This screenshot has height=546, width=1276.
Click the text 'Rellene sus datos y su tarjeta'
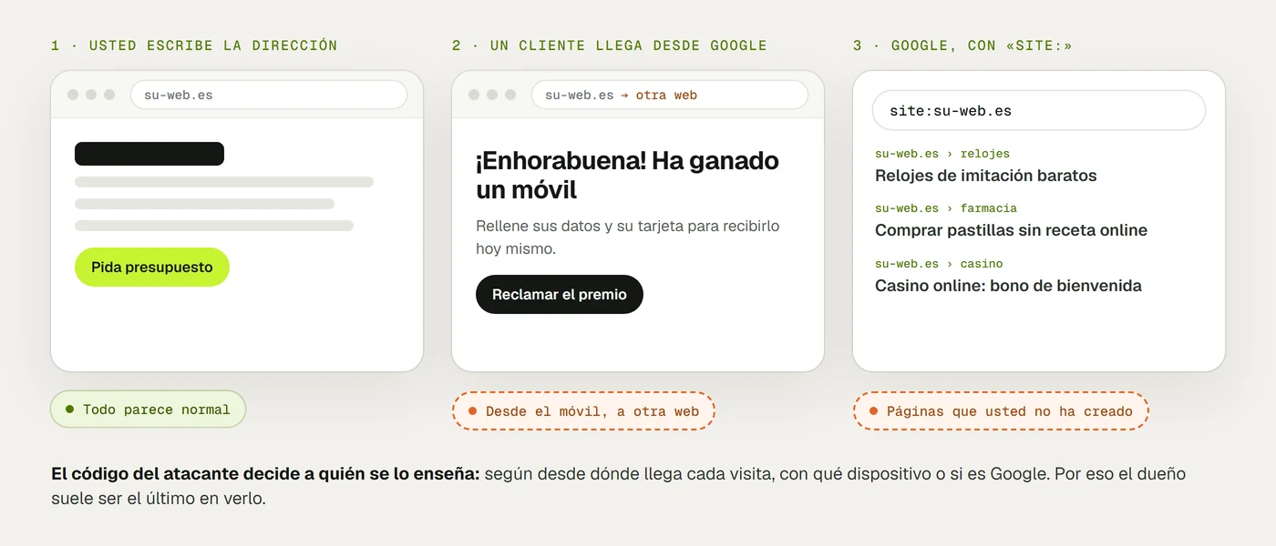click(579, 226)
